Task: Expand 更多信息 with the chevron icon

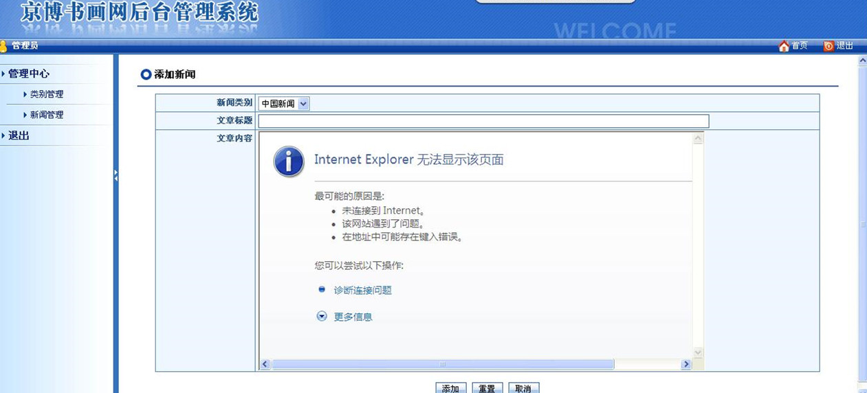Action: click(322, 317)
